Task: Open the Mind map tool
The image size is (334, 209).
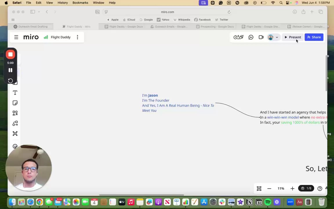Action: coord(15,134)
